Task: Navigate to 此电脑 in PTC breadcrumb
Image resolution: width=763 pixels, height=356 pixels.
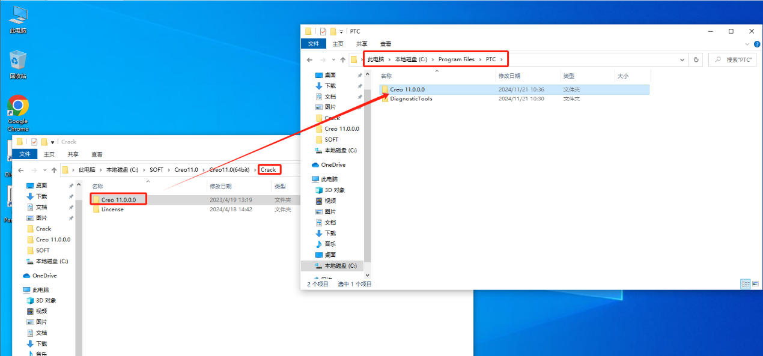Action: click(375, 59)
